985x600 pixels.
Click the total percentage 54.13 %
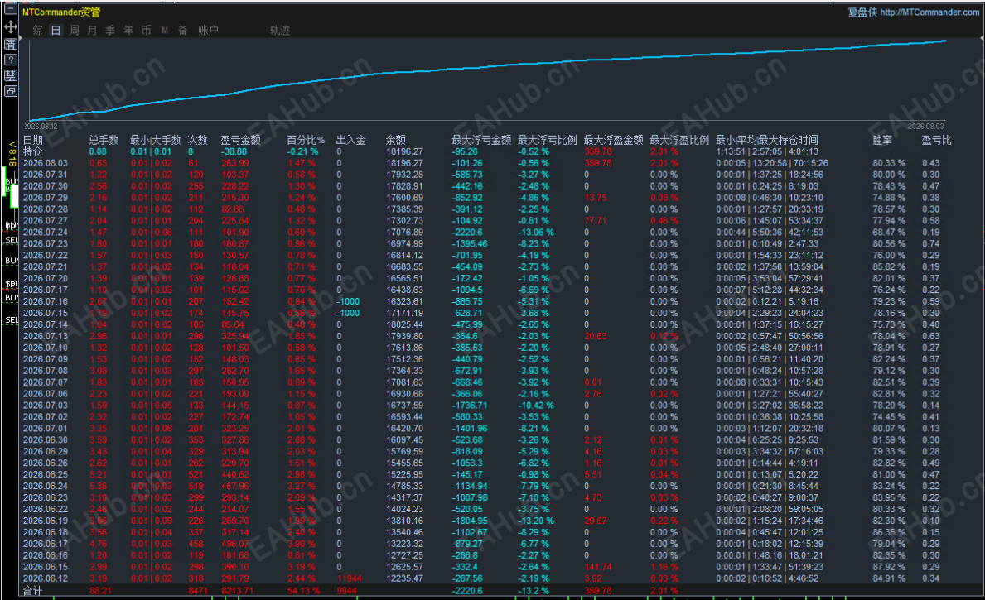tap(304, 591)
